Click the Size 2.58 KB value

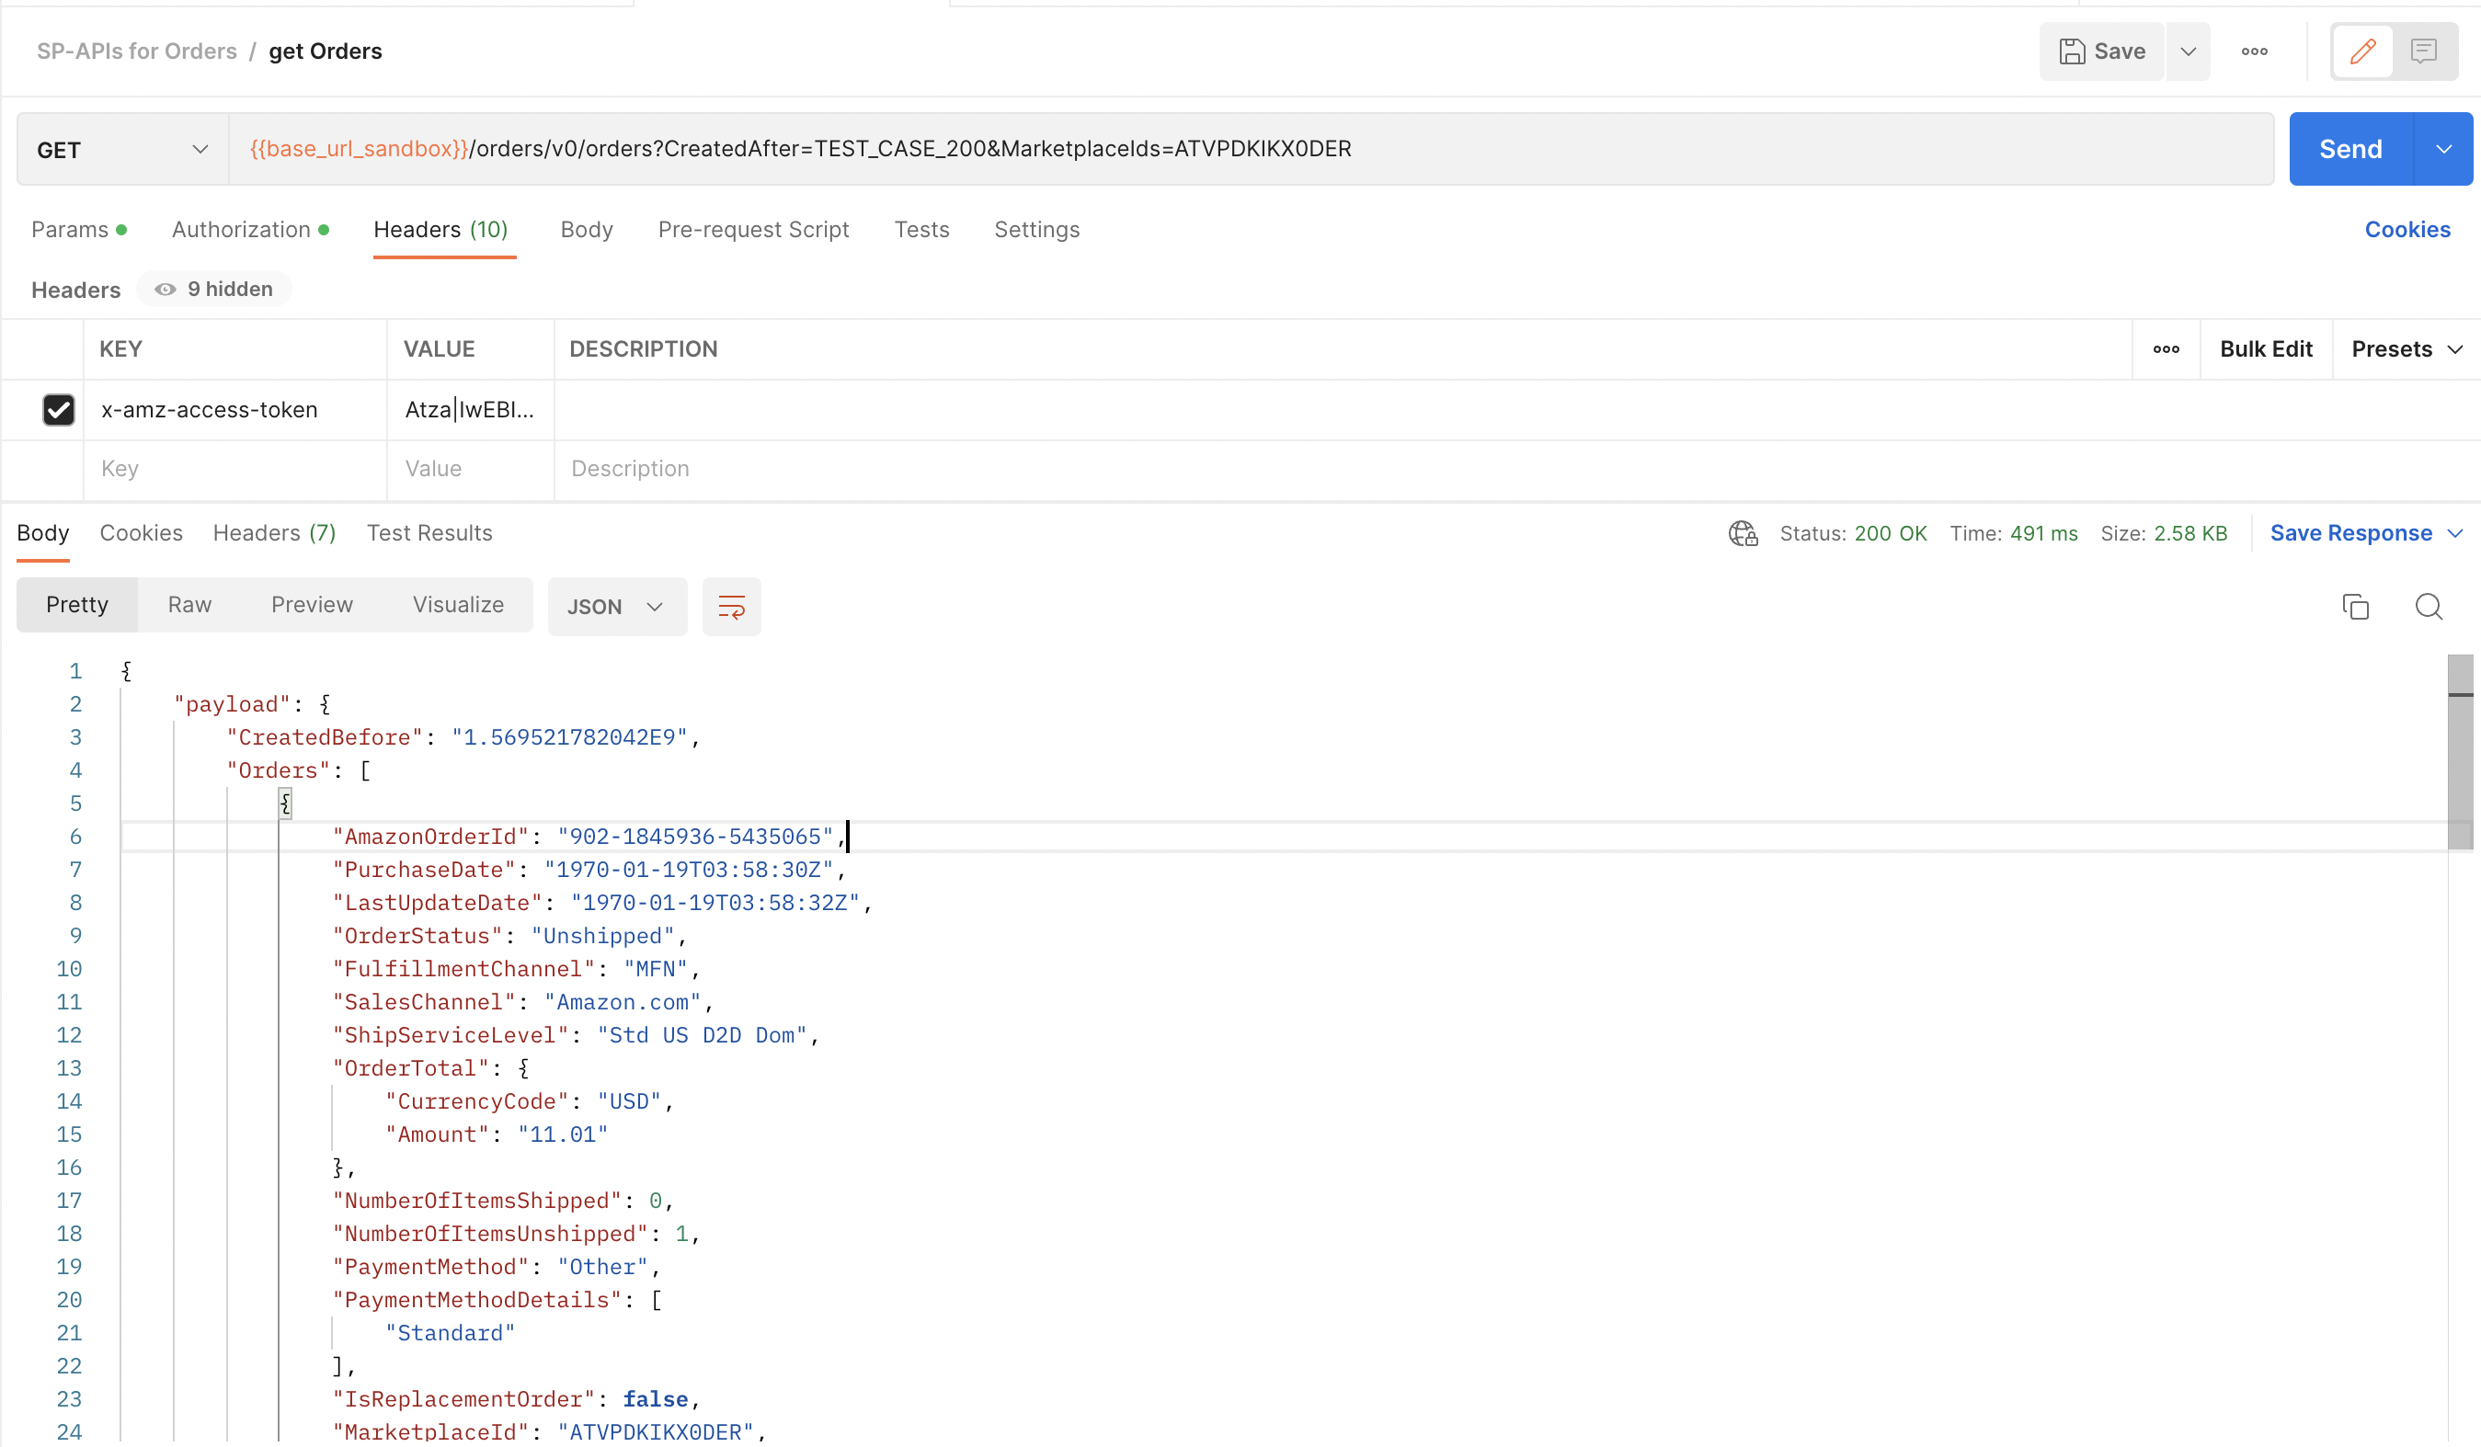coord(2189,533)
